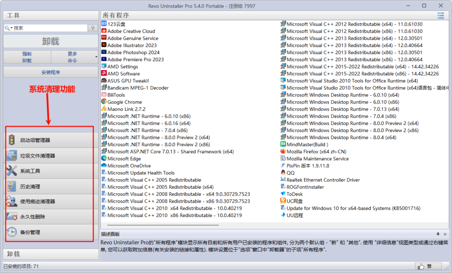
Task: Launch 系统工具 from the sidebar
Action: point(49,171)
